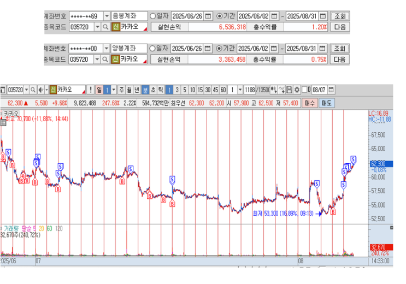The image size is (406, 284).
Task: Search stock code in 양봉계좌 panel
Action: coord(105,60)
